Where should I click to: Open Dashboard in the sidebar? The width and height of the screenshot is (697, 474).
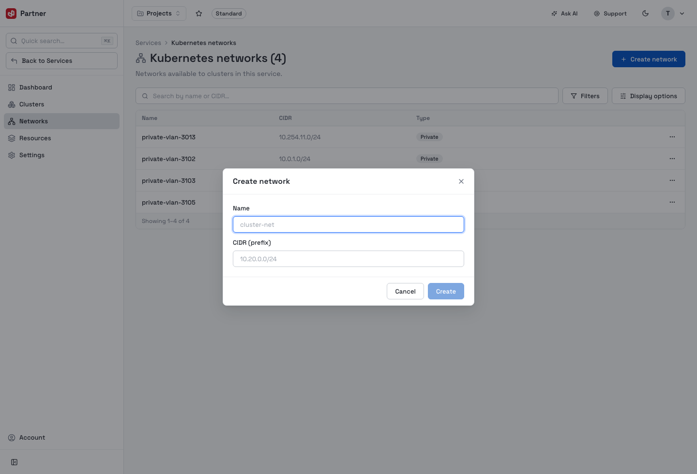[61, 88]
